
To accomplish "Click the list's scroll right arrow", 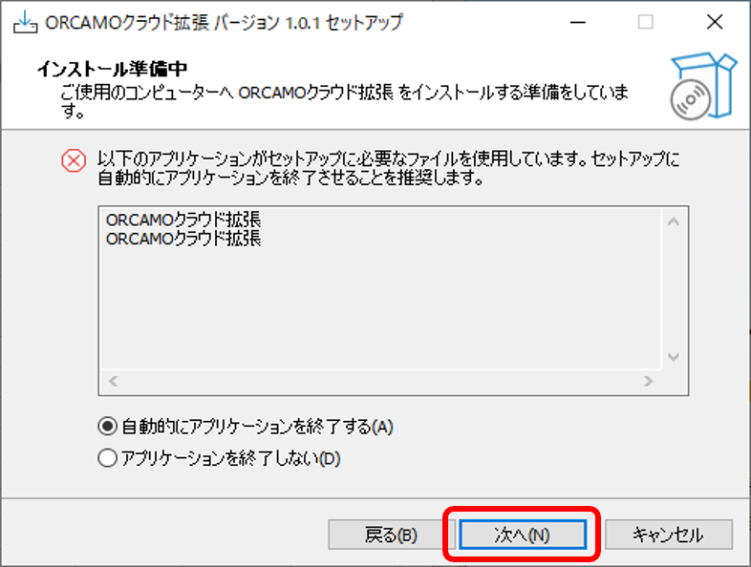I will tap(648, 382).
